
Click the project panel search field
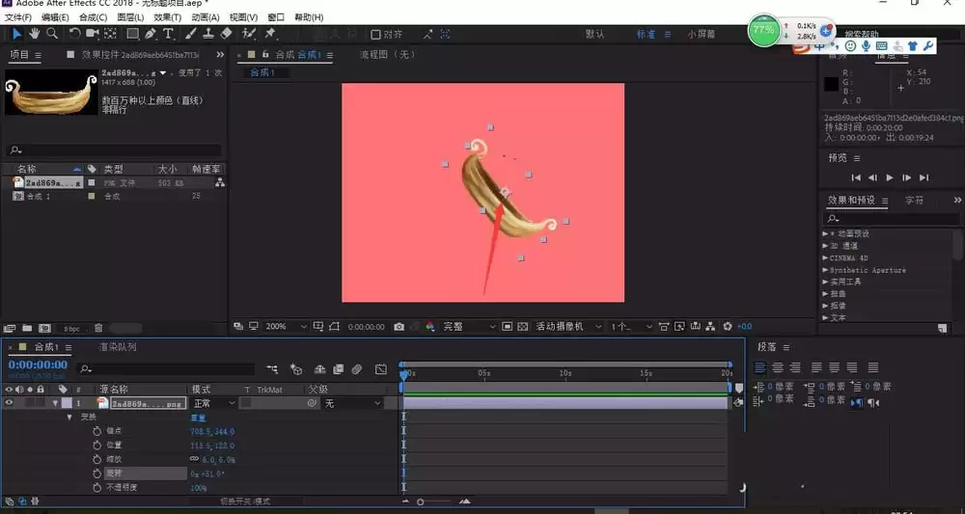pos(114,150)
